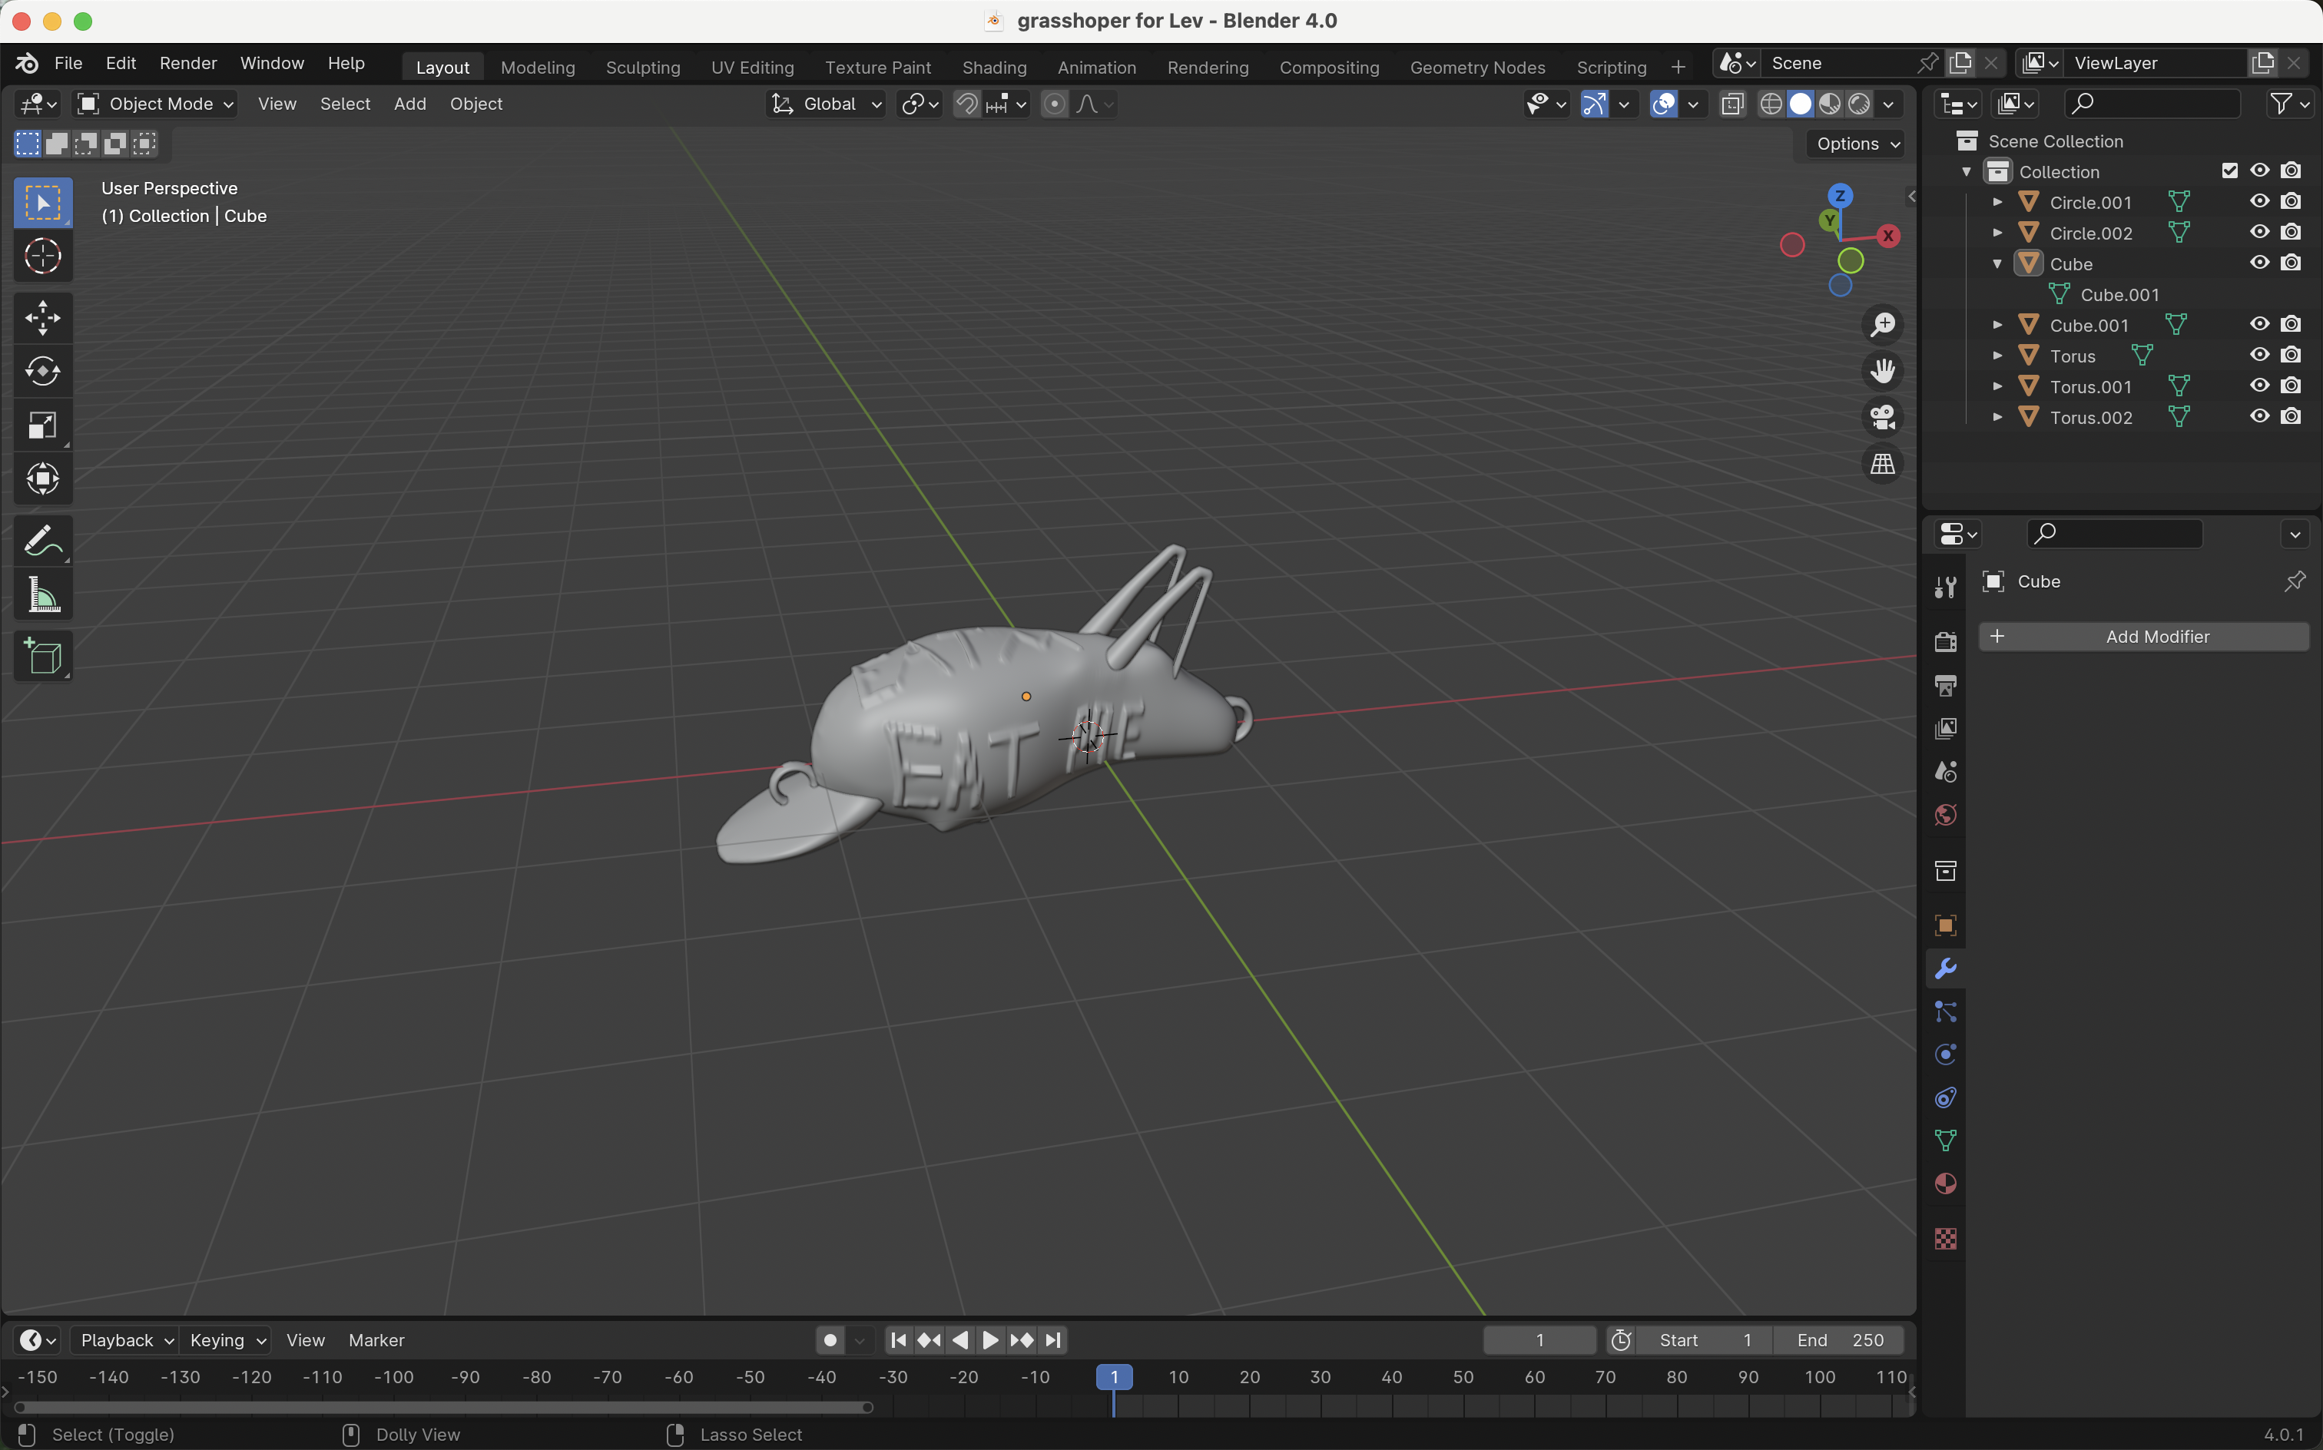This screenshot has width=2323, height=1450.
Task: Switch to the Shading workspace tab
Action: click(x=994, y=67)
